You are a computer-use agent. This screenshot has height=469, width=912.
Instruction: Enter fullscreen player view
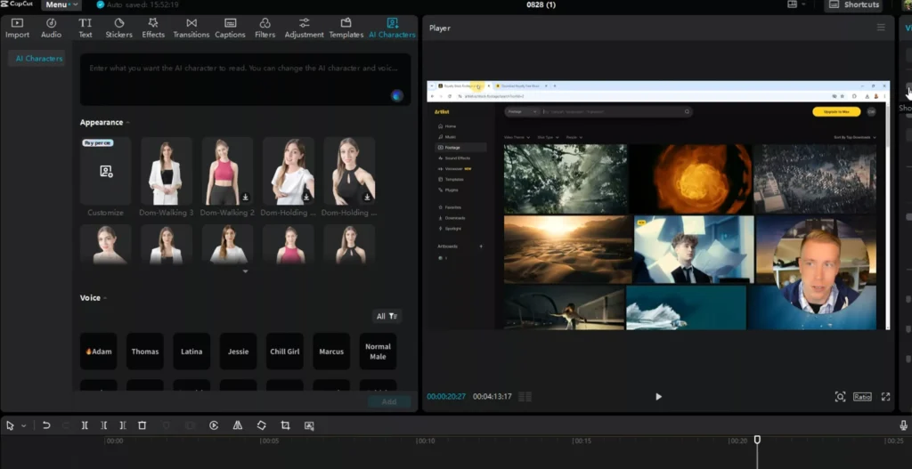tap(885, 396)
